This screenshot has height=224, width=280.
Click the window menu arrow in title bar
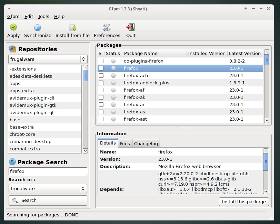pos(9,9)
